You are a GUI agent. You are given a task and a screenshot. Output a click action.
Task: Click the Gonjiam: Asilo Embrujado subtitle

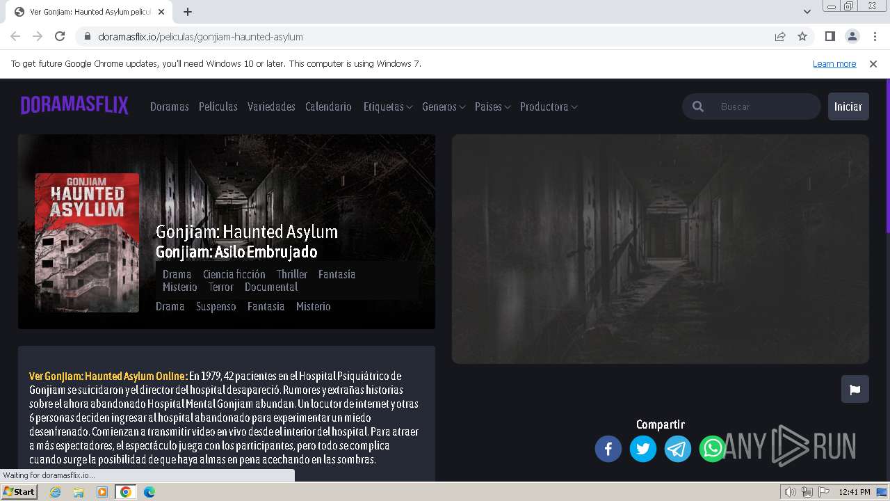(236, 252)
